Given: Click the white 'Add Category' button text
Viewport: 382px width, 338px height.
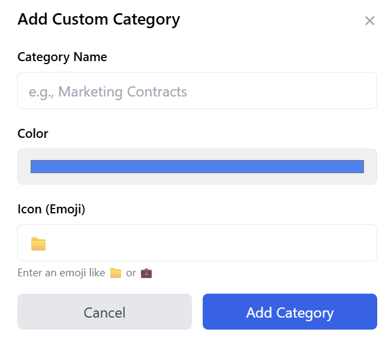Looking at the screenshot, I should tap(290, 312).
